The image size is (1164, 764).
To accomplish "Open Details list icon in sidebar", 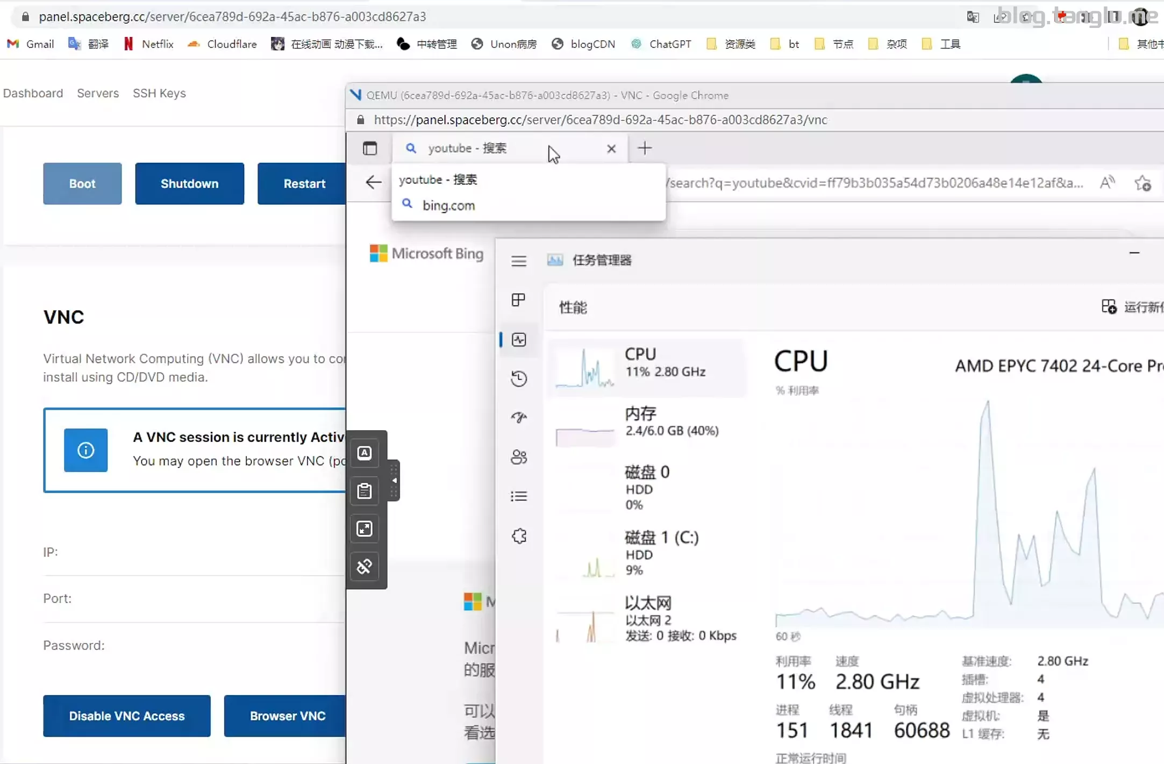I will 518,496.
